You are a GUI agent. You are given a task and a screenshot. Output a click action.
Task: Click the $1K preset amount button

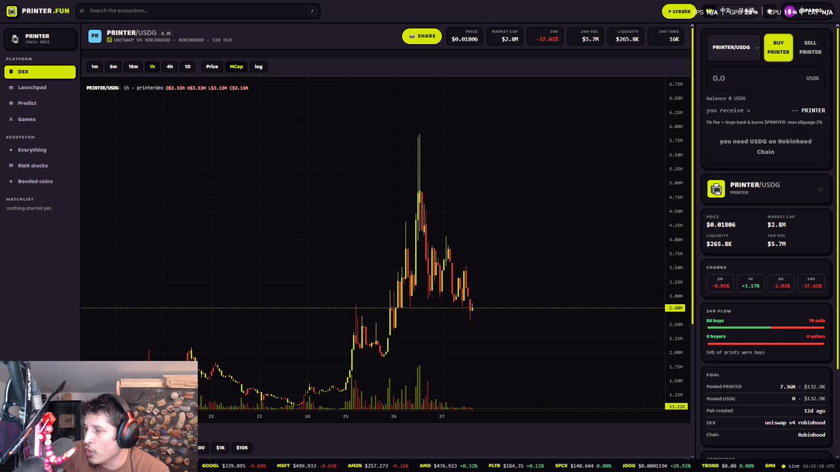pyautogui.click(x=220, y=448)
